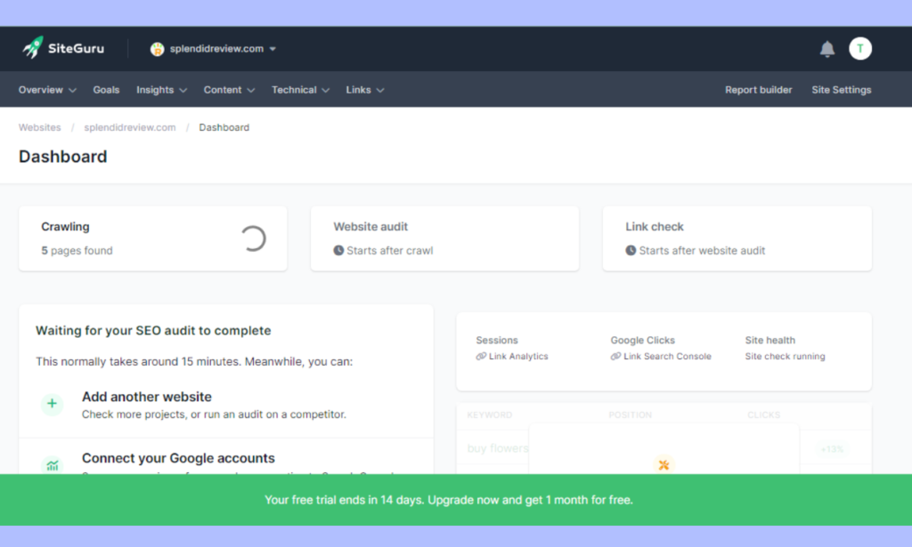
Task: Click the Link check status card
Action: 737,238
